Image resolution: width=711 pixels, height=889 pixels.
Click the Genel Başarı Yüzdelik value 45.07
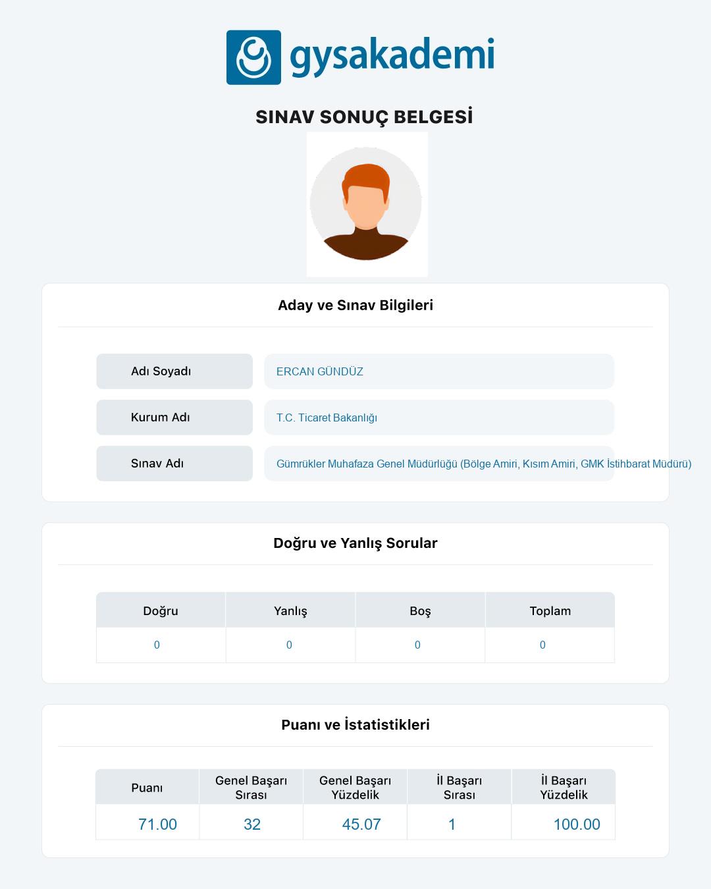[361, 824]
